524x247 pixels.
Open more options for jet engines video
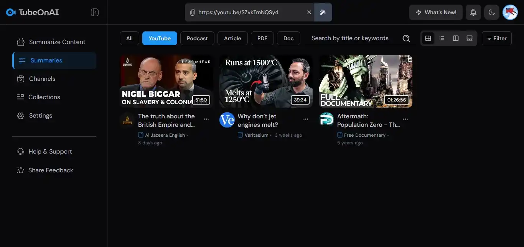(306, 119)
